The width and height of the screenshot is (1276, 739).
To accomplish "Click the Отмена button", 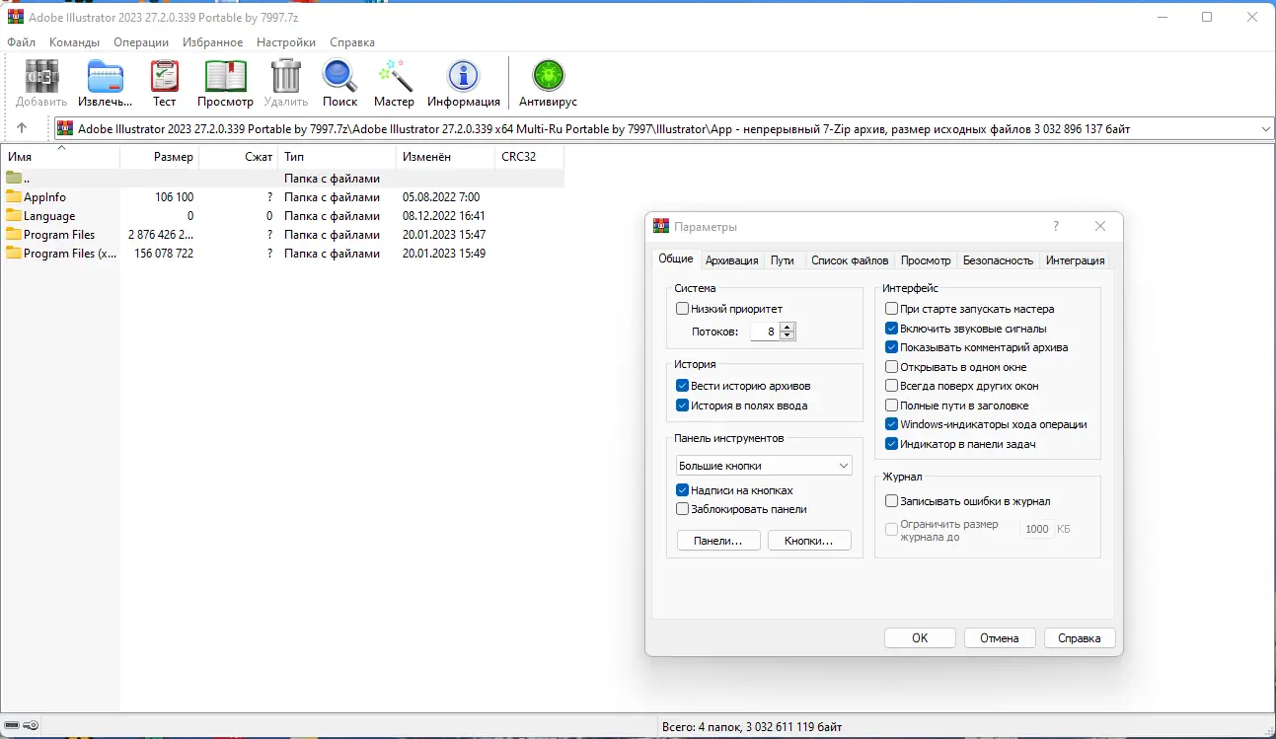I will (x=1000, y=638).
